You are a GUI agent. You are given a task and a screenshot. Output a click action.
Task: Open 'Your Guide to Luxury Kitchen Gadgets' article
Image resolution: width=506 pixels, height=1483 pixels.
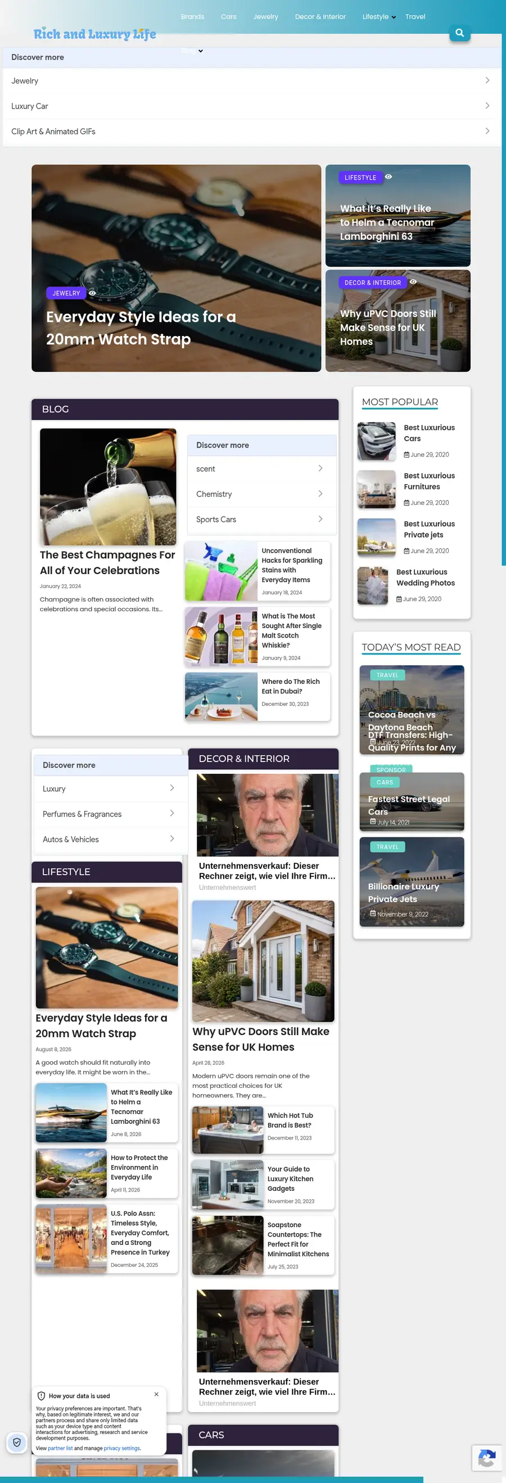point(290,1179)
